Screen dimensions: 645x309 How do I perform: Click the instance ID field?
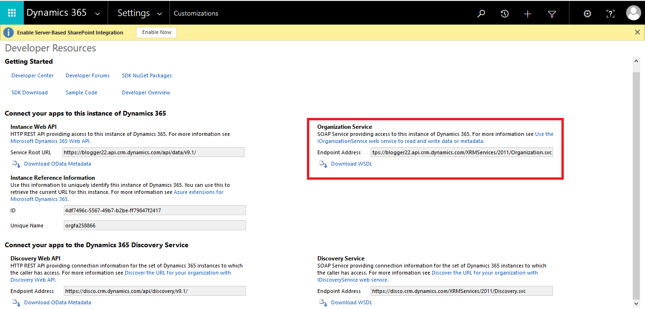[x=155, y=210]
